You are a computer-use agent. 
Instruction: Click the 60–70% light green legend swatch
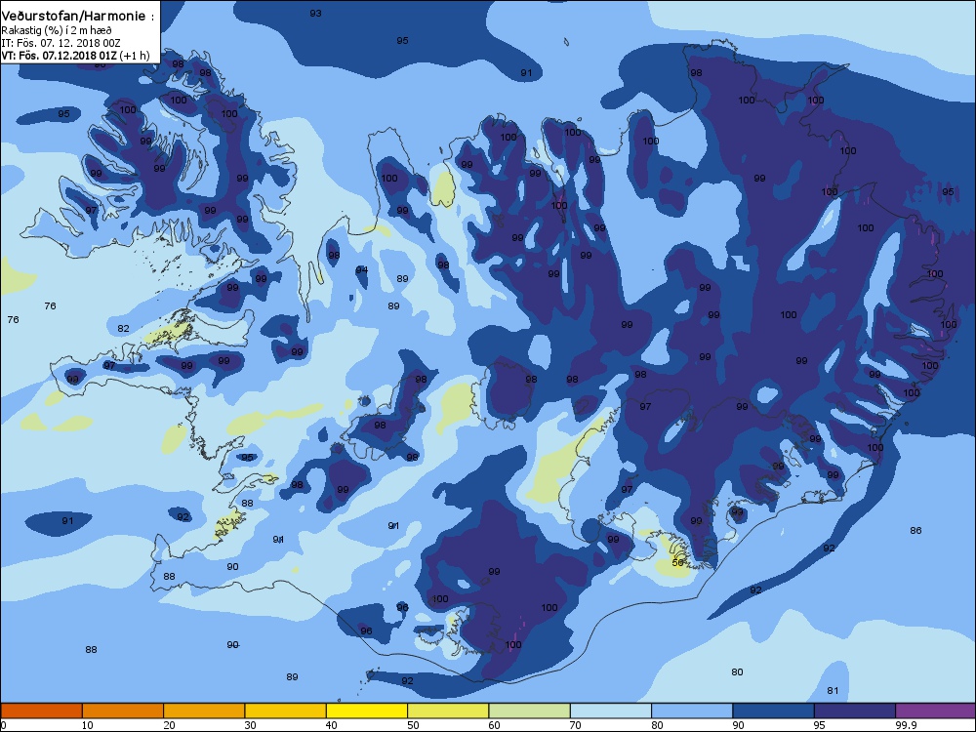[530, 711]
